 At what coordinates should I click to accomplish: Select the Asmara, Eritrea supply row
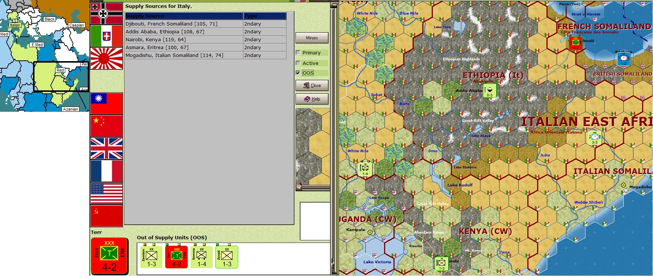[x=206, y=48]
